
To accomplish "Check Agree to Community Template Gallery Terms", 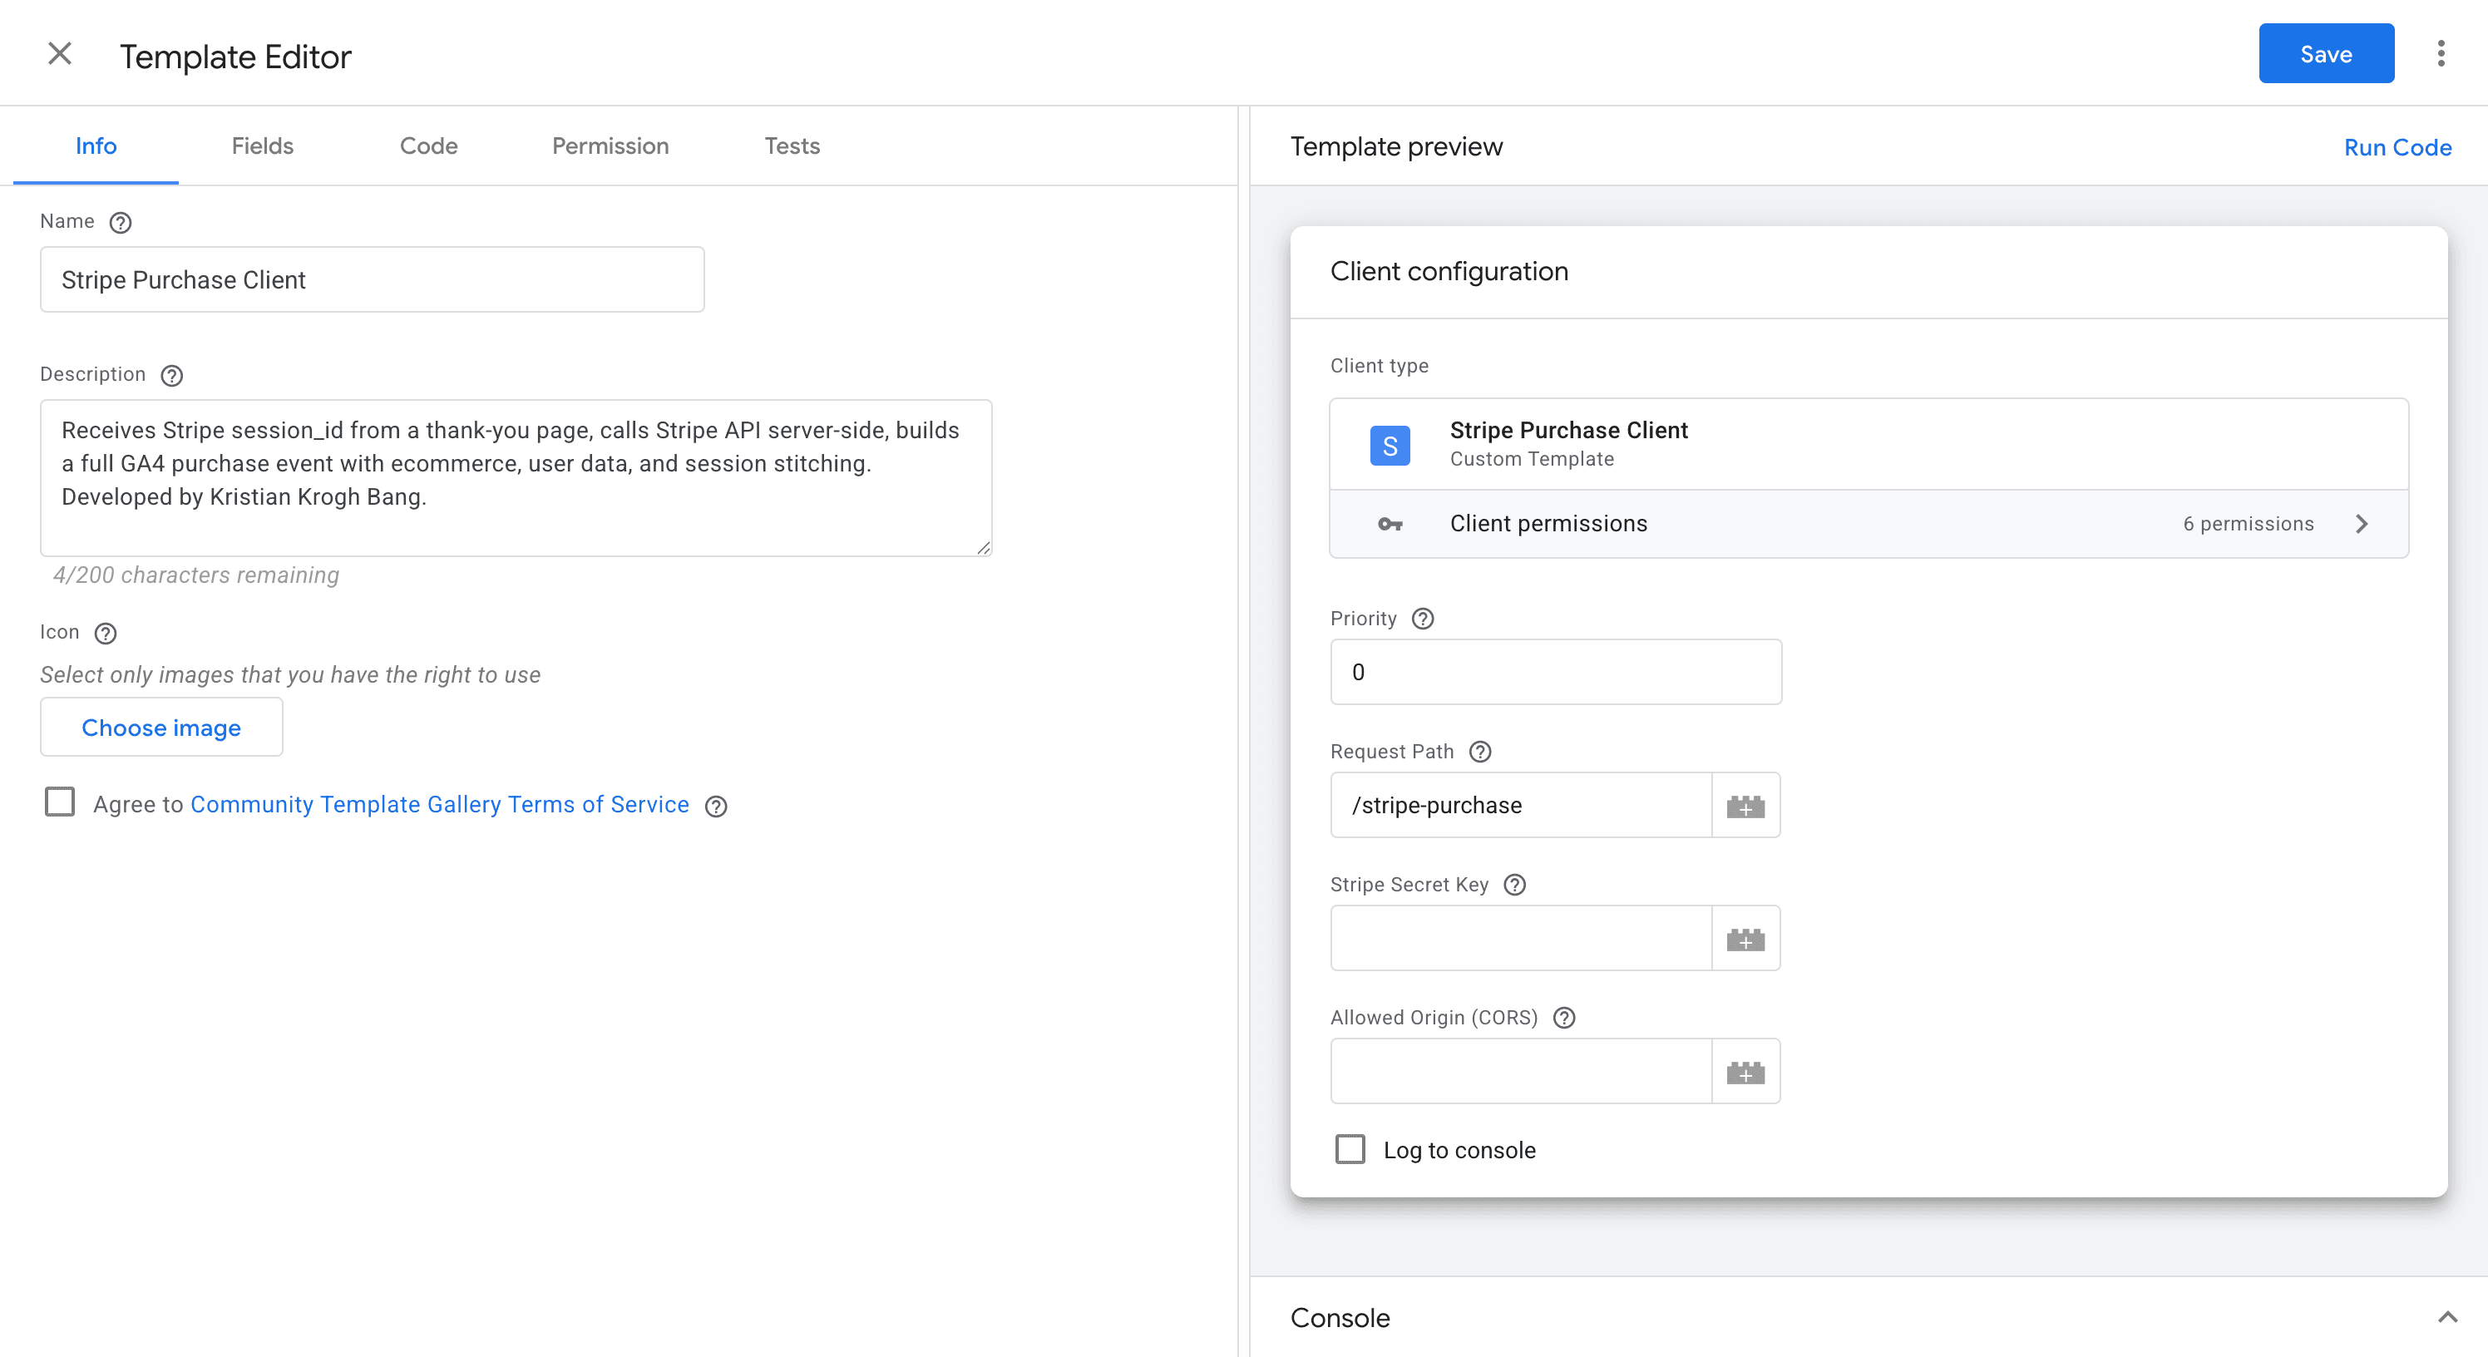I will (x=60, y=802).
